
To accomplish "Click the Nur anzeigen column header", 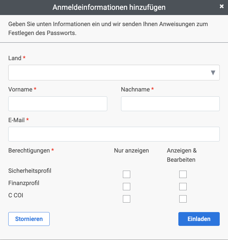I will click(x=131, y=151).
